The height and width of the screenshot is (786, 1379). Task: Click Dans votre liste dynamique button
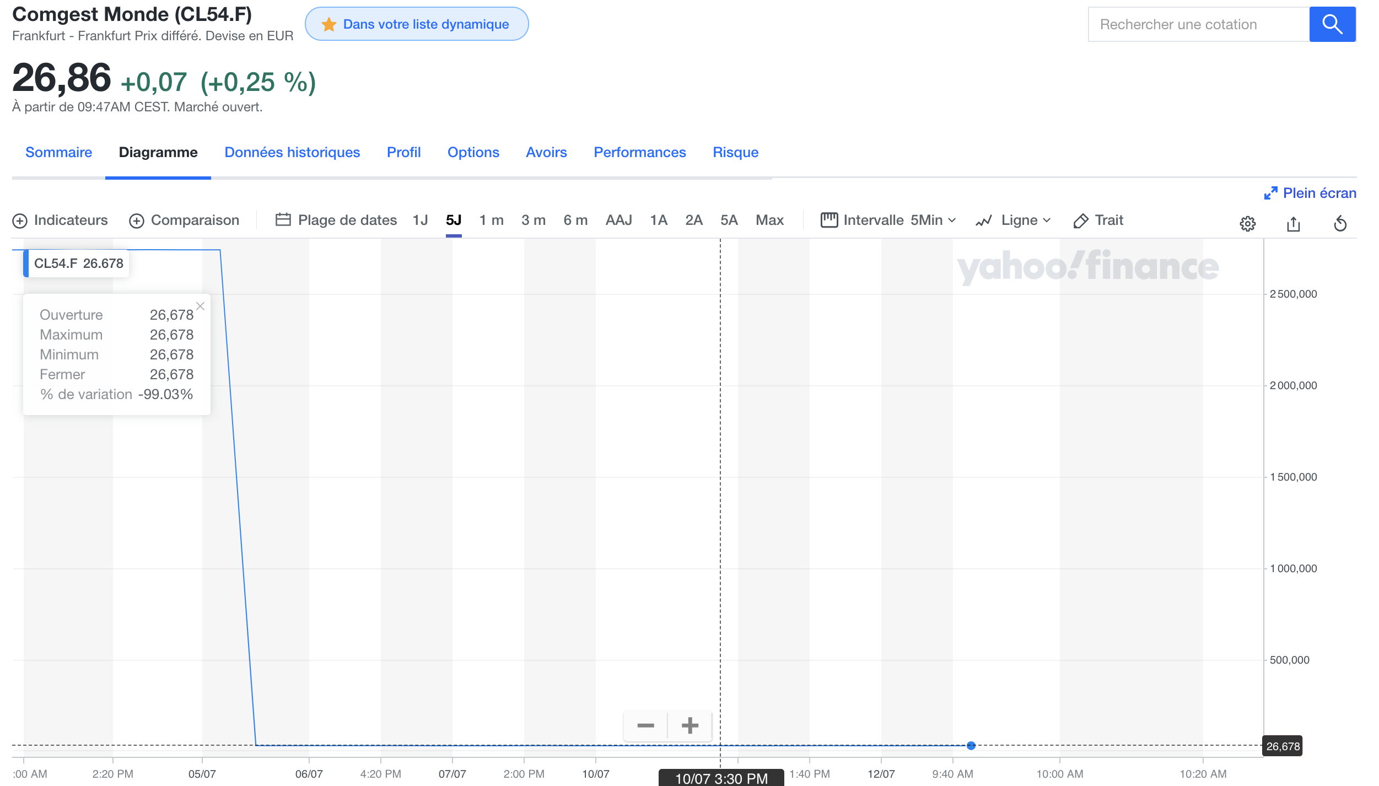pyautogui.click(x=417, y=24)
